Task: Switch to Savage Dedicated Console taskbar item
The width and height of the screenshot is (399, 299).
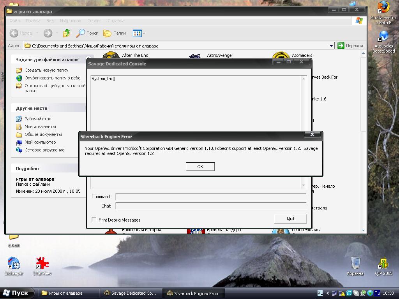Action: 130,293
